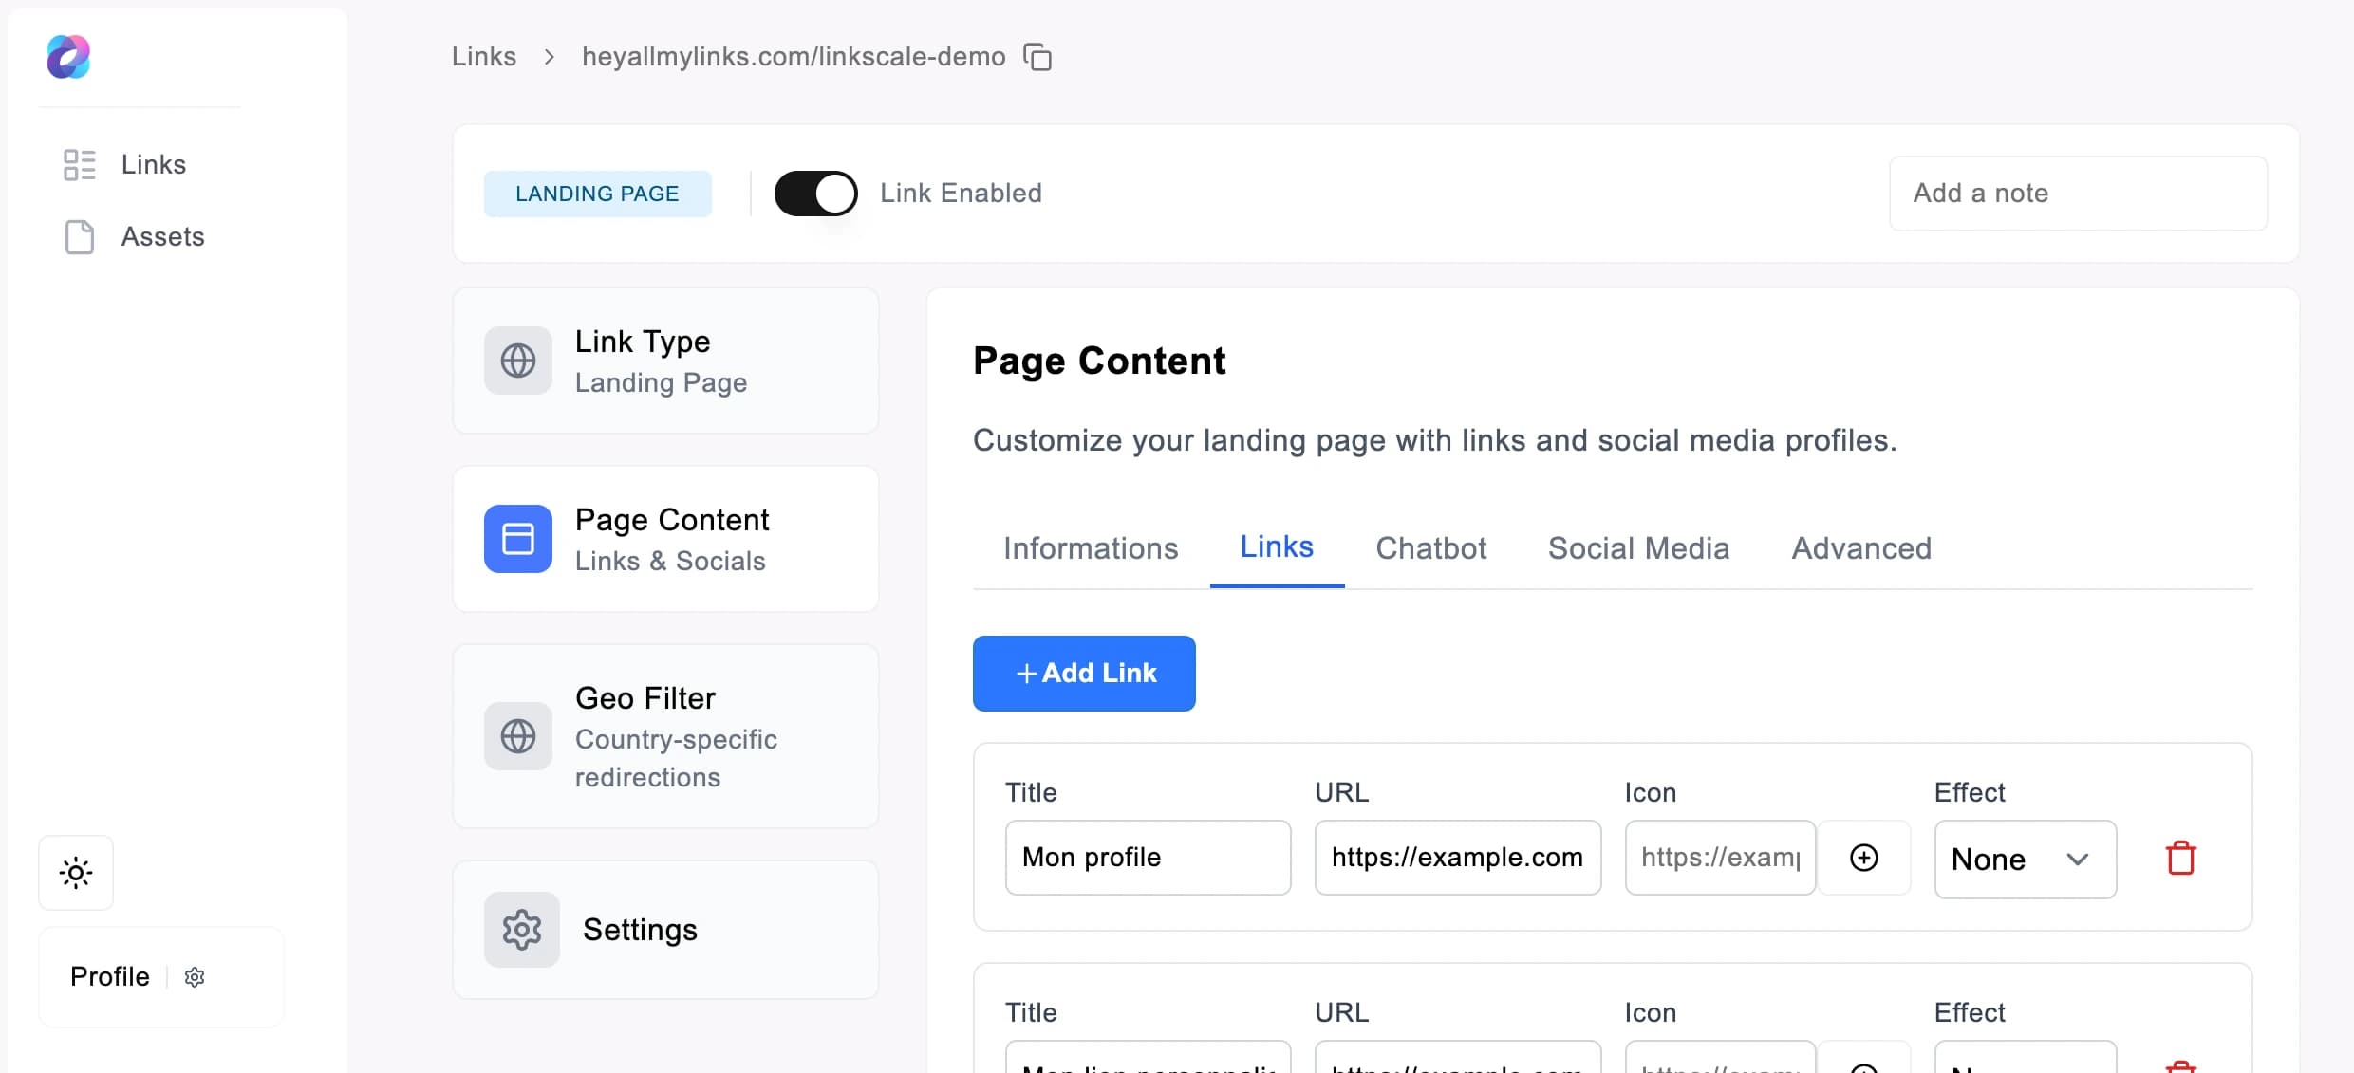Disable the Link Enabled toggle
Viewport: 2354px width, 1073px height.
(814, 193)
